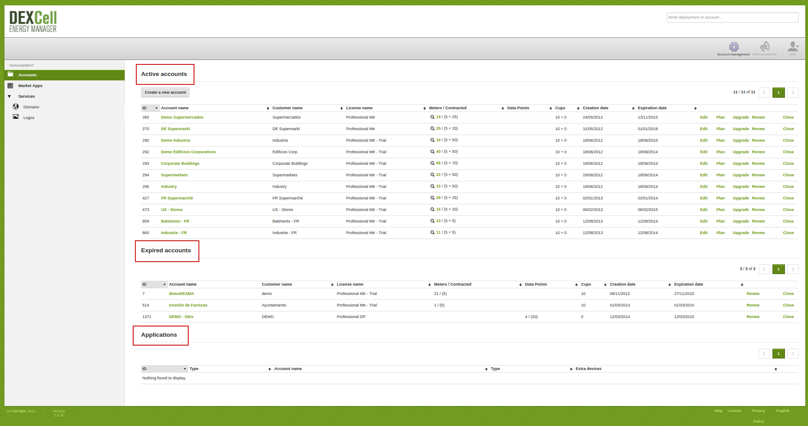Select the Logos image icon

(16, 117)
